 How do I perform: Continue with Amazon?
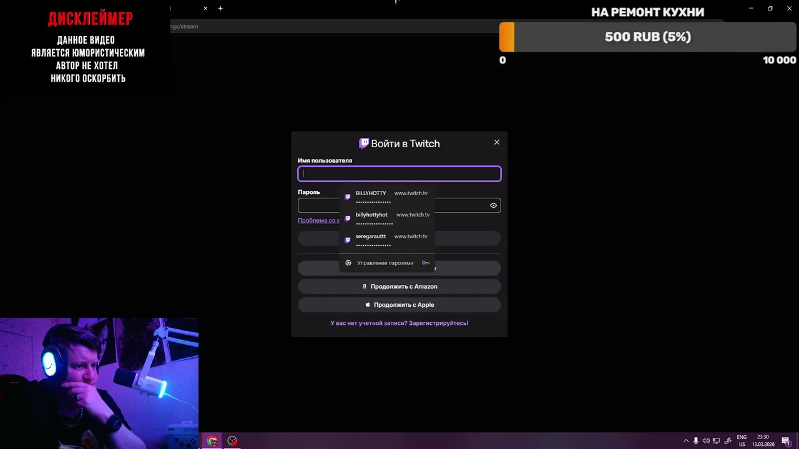(x=399, y=286)
